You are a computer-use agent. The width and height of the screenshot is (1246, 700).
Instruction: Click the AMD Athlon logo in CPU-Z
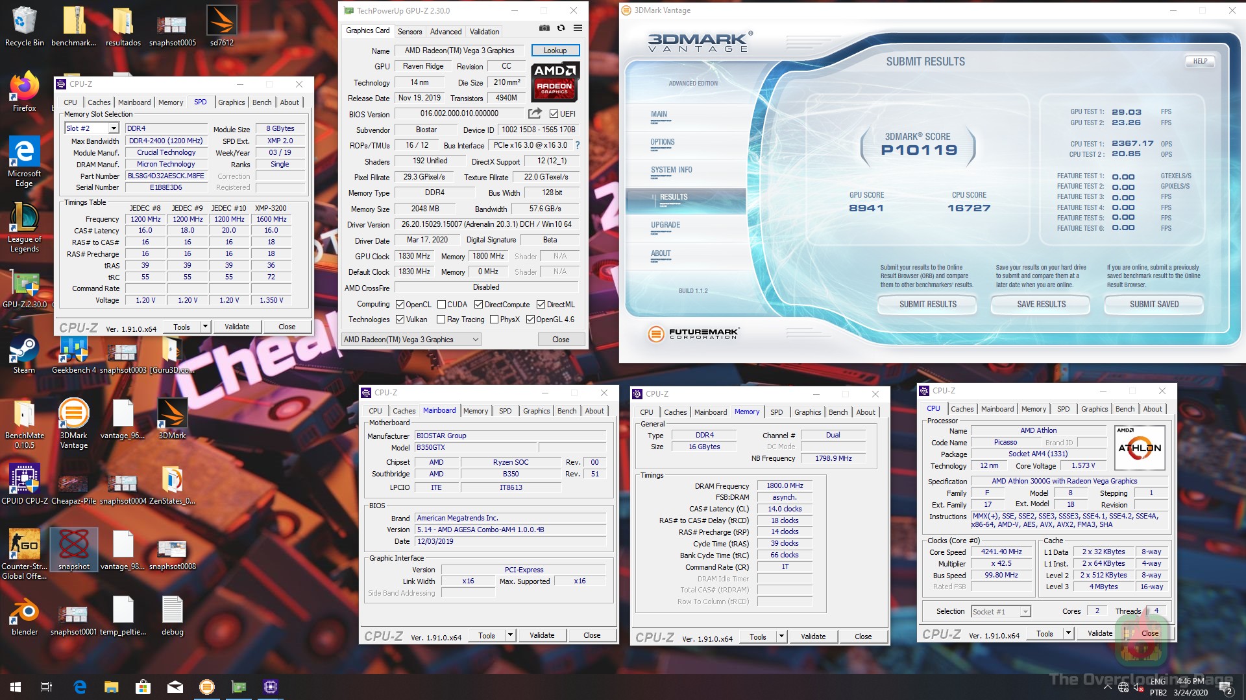pos(1140,447)
